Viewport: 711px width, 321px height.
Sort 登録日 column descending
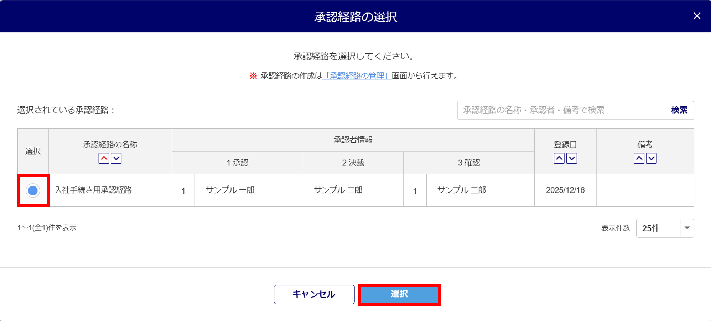coord(572,158)
